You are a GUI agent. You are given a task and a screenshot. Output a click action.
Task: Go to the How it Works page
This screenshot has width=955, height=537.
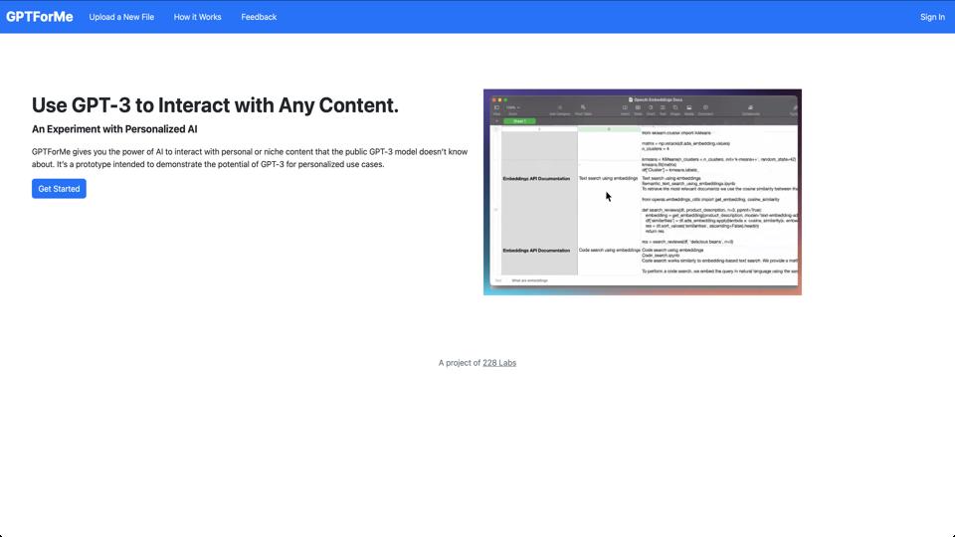click(x=197, y=17)
